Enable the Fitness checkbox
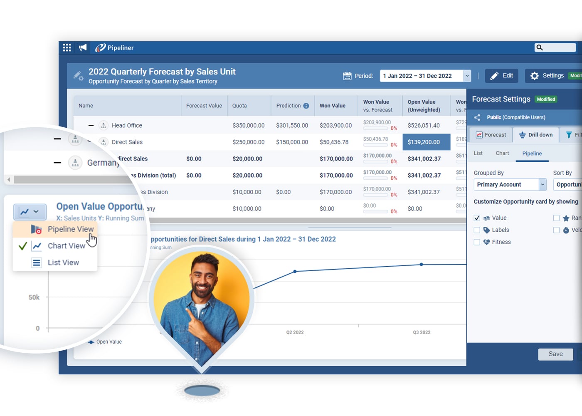 pyautogui.click(x=477, y=242)
